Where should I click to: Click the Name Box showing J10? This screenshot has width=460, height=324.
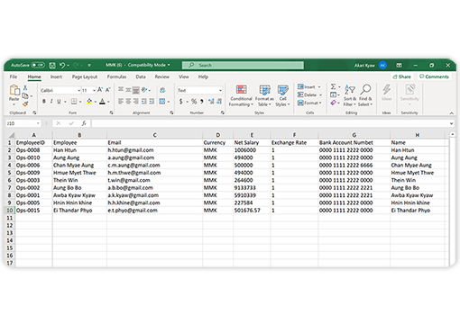point(23,123)
